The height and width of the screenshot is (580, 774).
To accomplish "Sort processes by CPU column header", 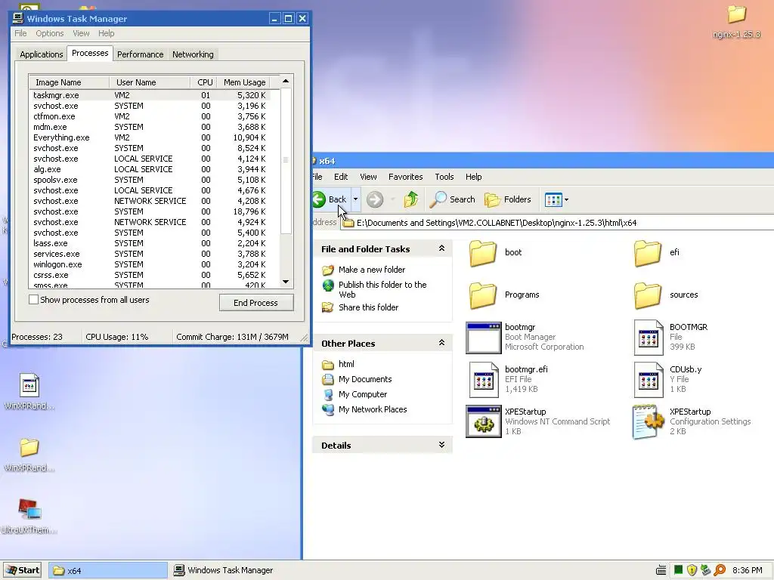I will tap(204, 82).
